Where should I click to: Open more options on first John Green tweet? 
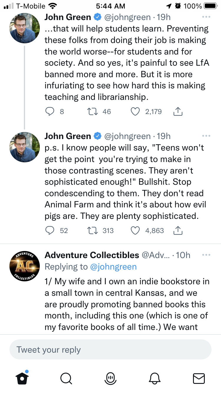pos(206,17)
